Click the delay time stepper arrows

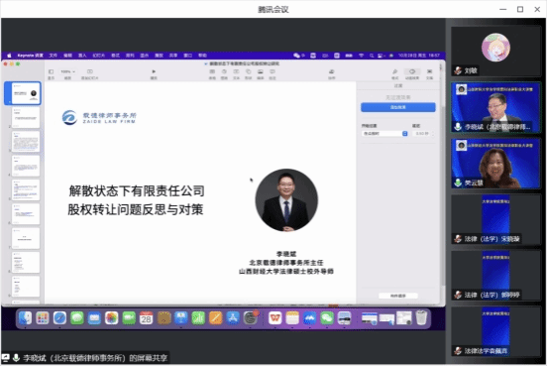coord(433,134)
